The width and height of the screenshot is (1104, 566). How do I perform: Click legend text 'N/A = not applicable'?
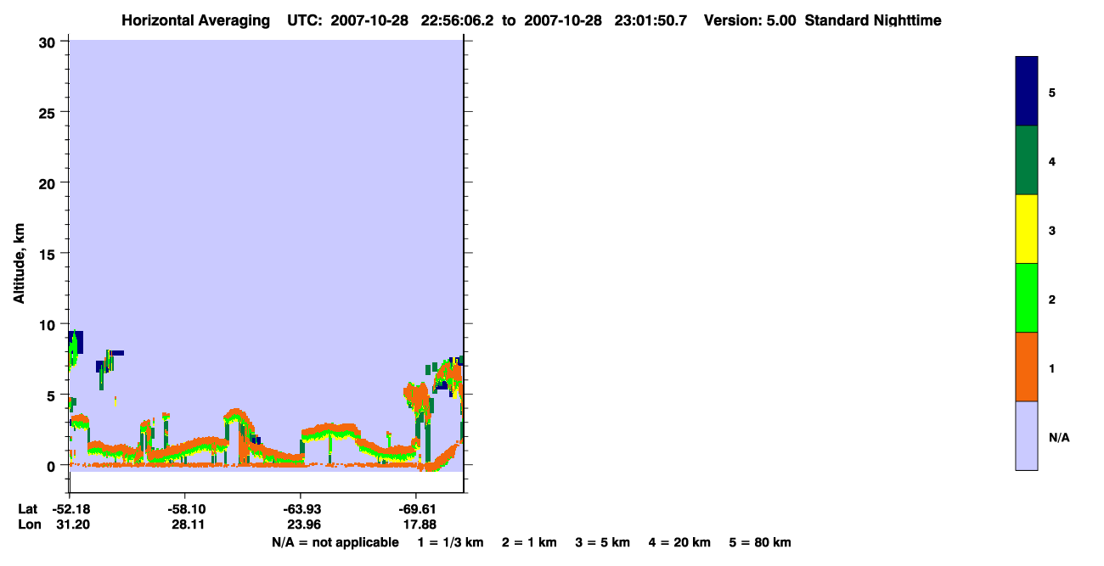[x=335, y=542]
